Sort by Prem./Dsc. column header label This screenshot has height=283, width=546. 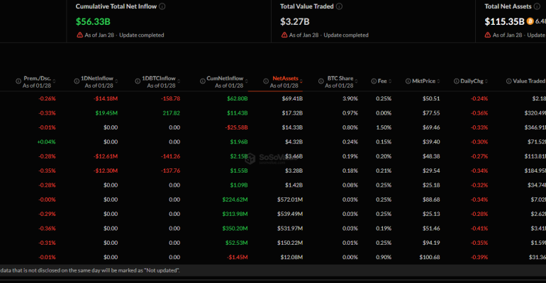click(38, 79)
